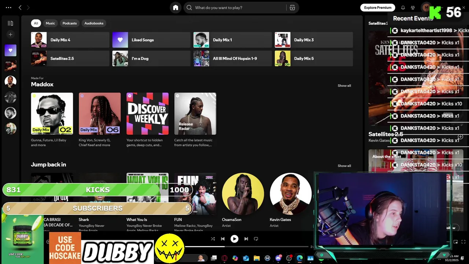Show all in Jump back in

coord(344,166)
